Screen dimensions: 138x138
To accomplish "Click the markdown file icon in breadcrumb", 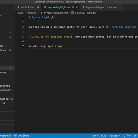I will pyautogui.click(x=41, y=13).
